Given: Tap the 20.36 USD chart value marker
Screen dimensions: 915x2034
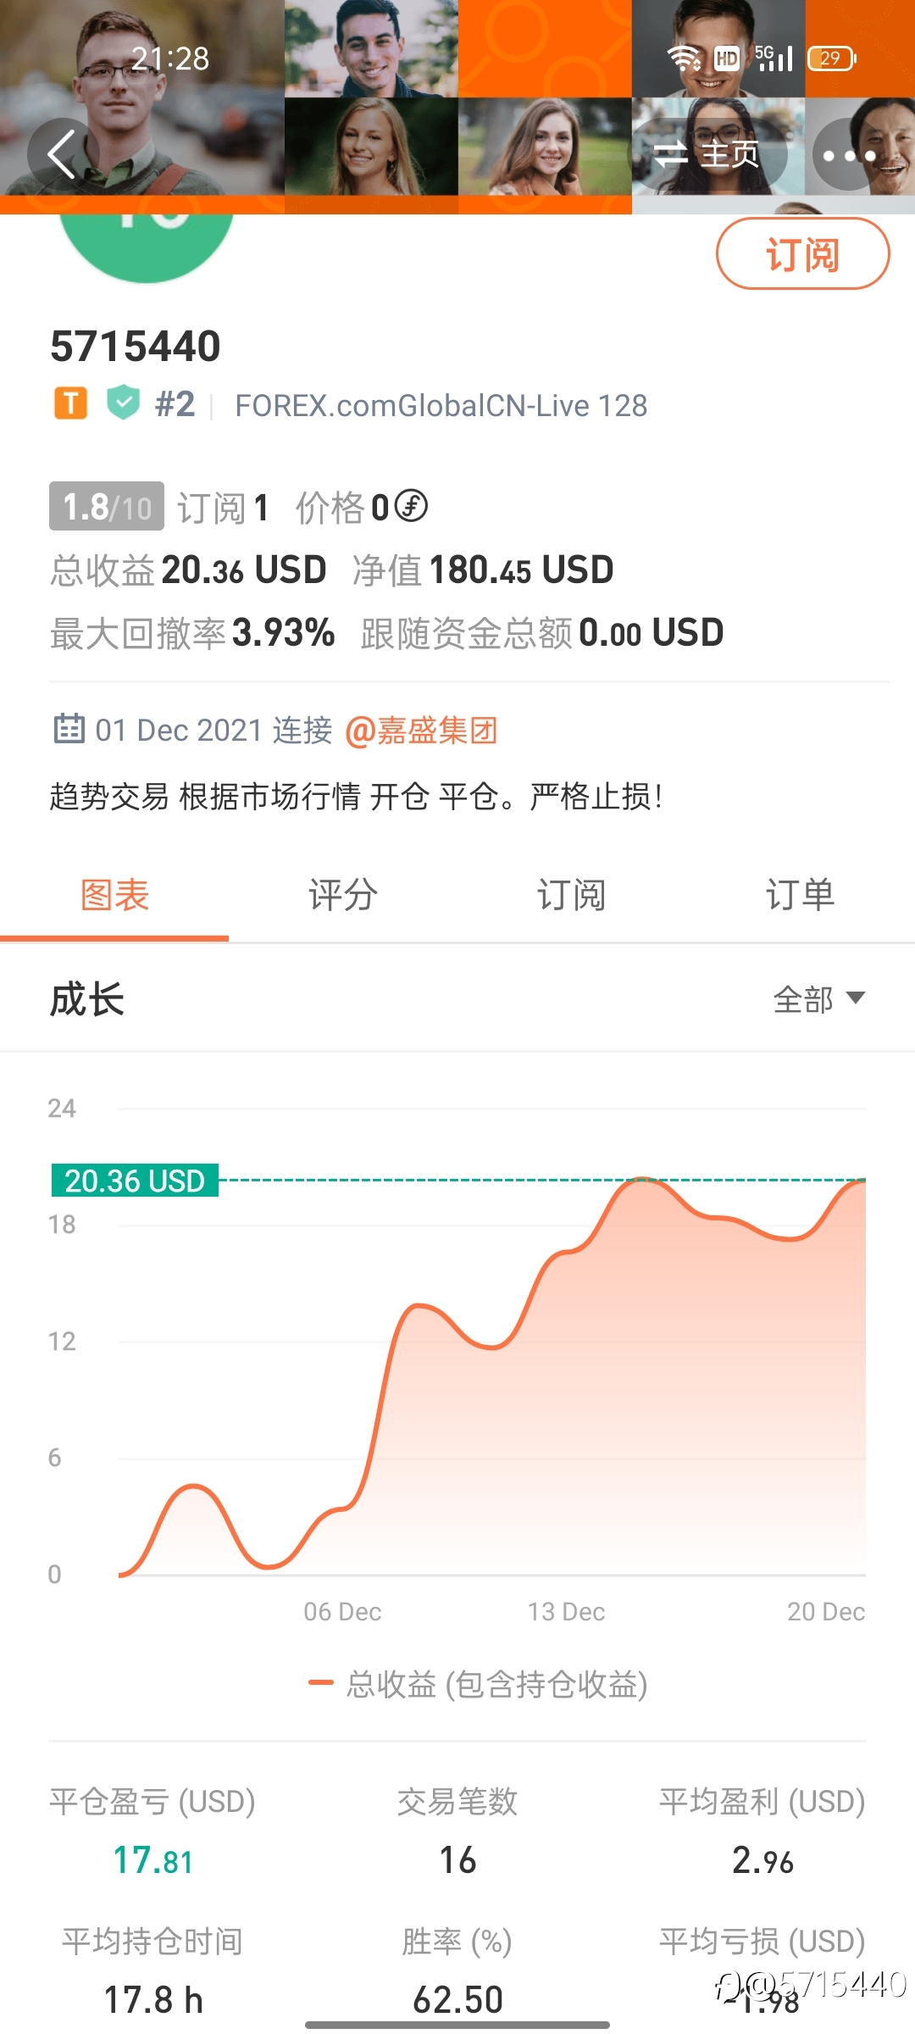Looking at the screenshot, I should click(135, 1180).
